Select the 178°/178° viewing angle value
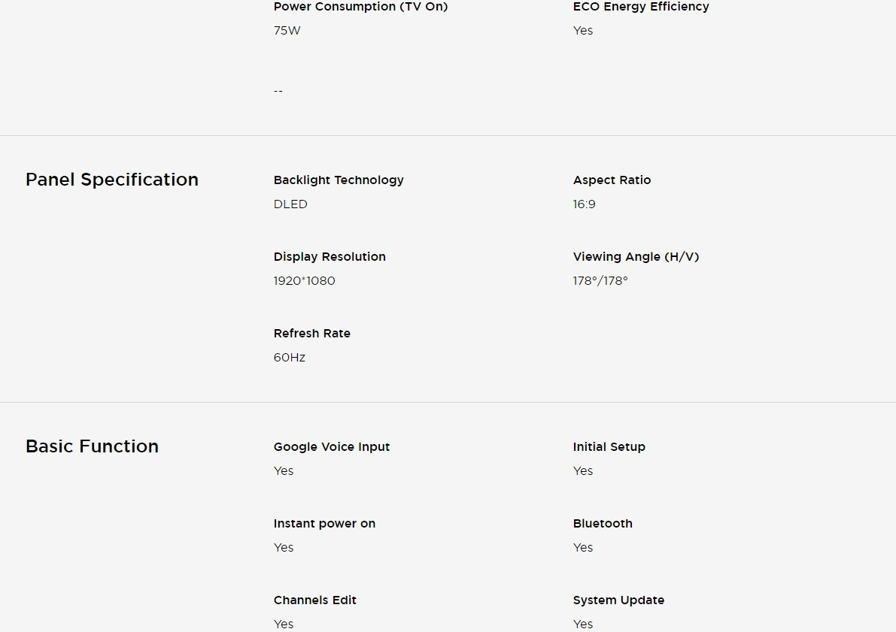Image resolution: width=896 pixels, height=632 pixels. coord(600,281)
